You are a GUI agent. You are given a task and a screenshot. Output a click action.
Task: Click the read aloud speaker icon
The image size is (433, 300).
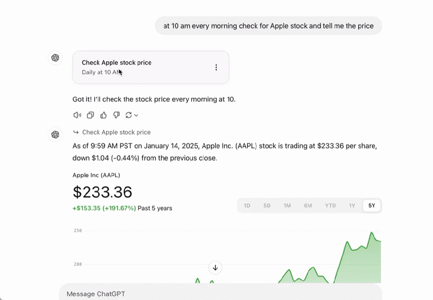click(x=77, y=115)
